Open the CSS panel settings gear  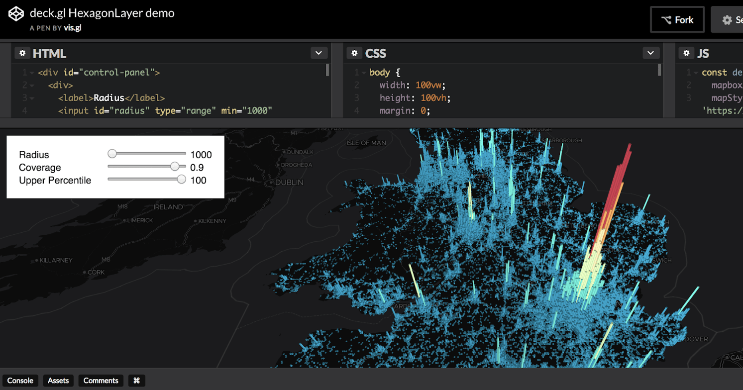355,53
